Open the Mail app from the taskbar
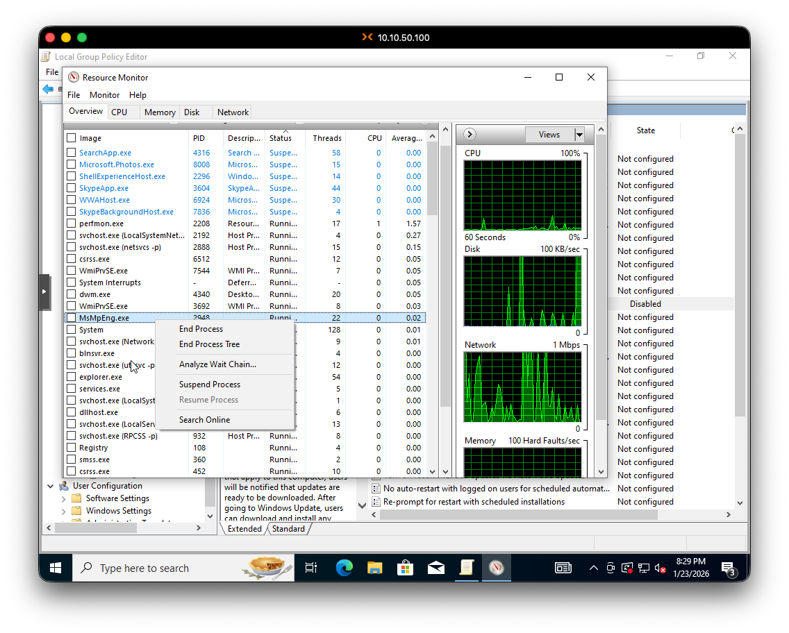The height and width of the screenshot is (633, 789). tap(436, 567)
